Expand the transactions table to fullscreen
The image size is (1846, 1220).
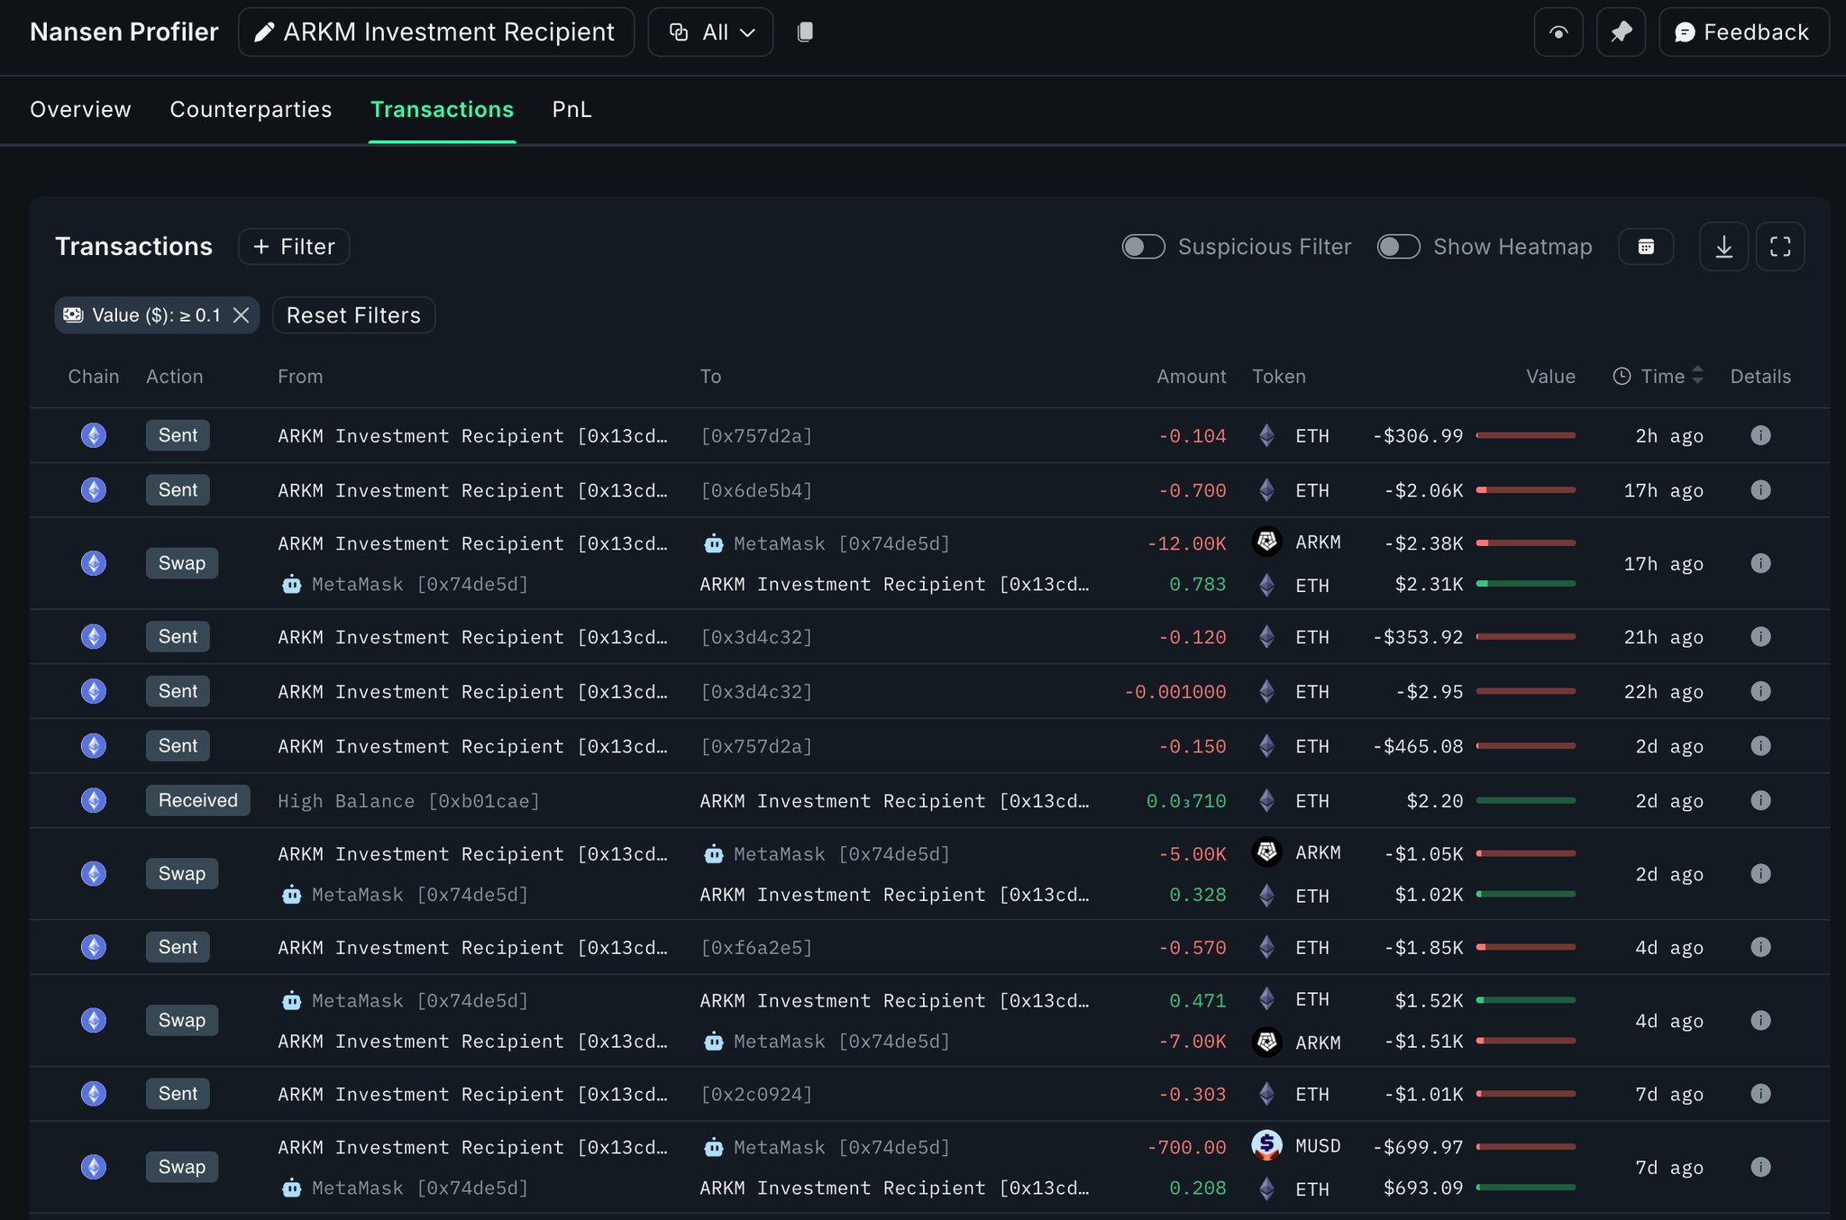[1779, 247]
